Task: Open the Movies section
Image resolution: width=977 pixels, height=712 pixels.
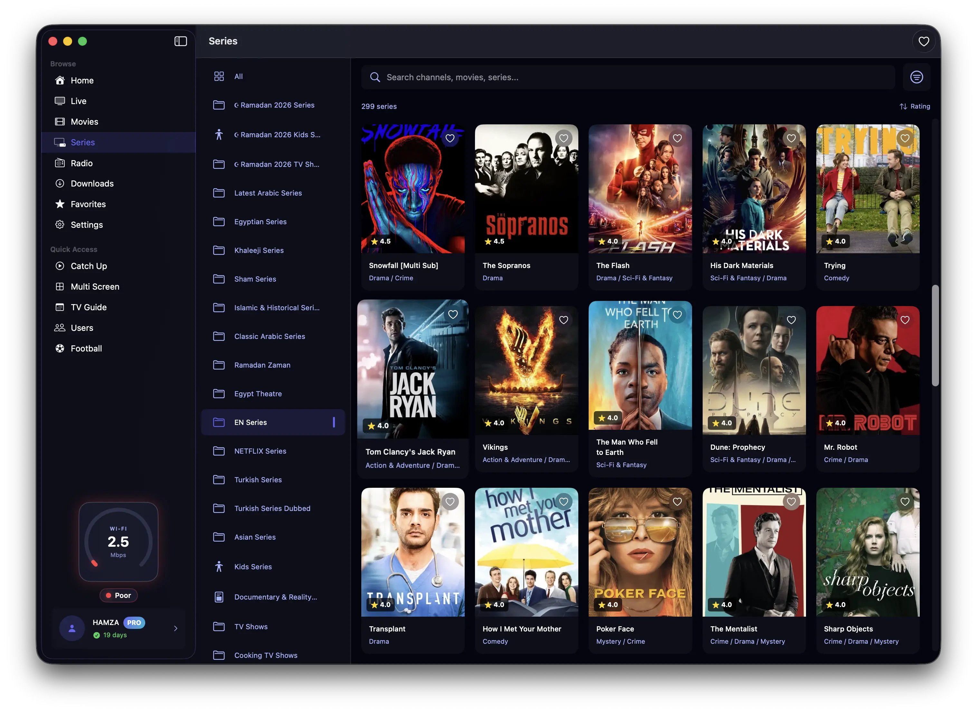Action: (118, 121)
